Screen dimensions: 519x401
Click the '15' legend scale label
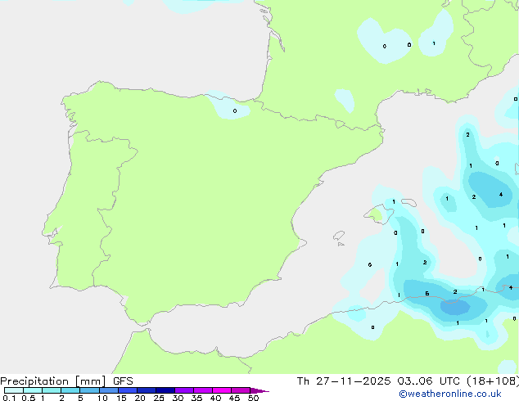coord(121,398)
